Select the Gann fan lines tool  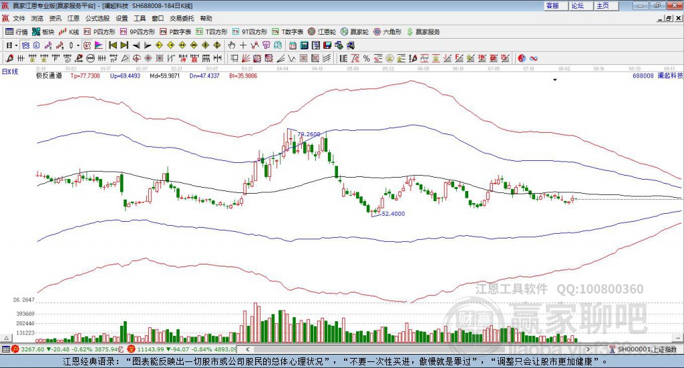pyautogui.click(x=246, y=58)
